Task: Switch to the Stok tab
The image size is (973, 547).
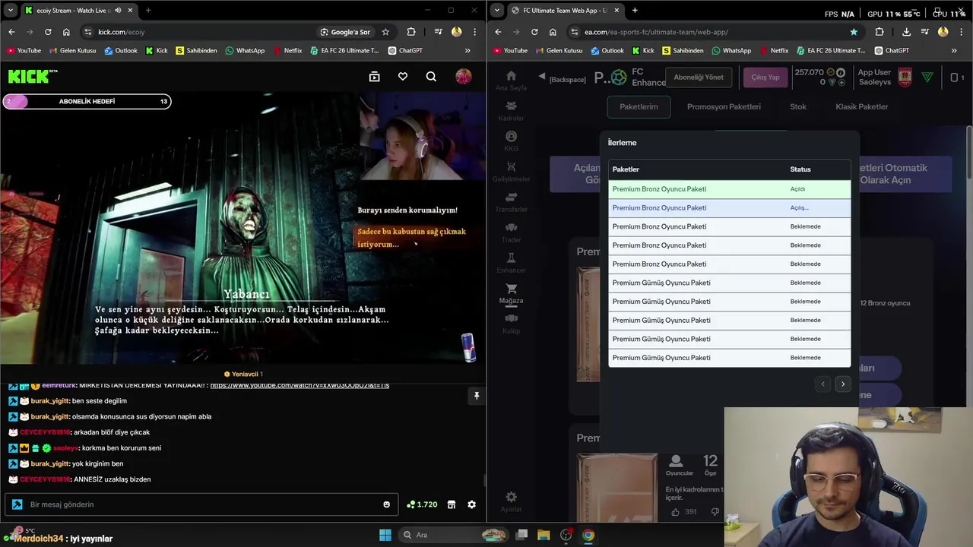Action: (798, 107)
